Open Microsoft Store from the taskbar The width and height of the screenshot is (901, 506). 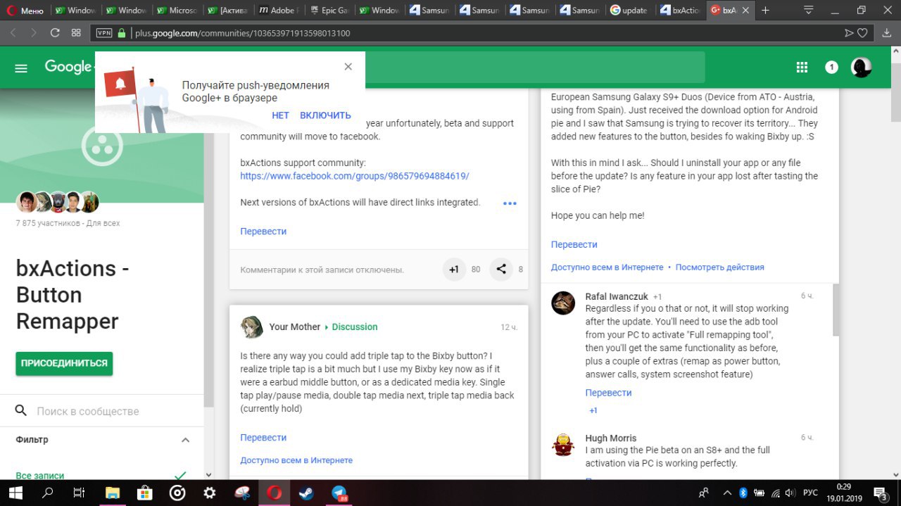(x=144, y=493)
